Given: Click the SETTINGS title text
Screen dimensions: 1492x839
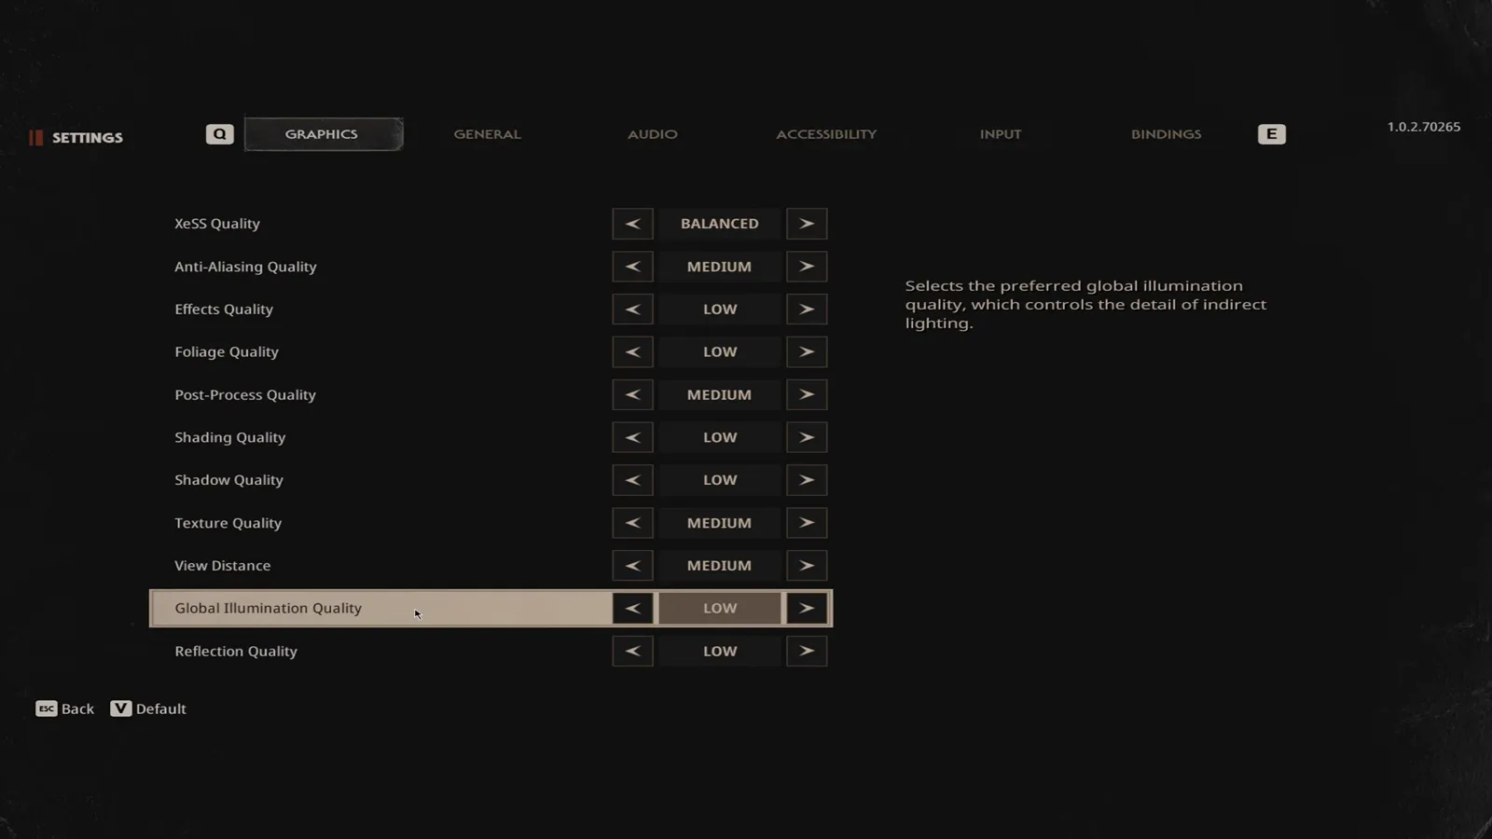Looking at the screenshot, I should tap(88, 138).
